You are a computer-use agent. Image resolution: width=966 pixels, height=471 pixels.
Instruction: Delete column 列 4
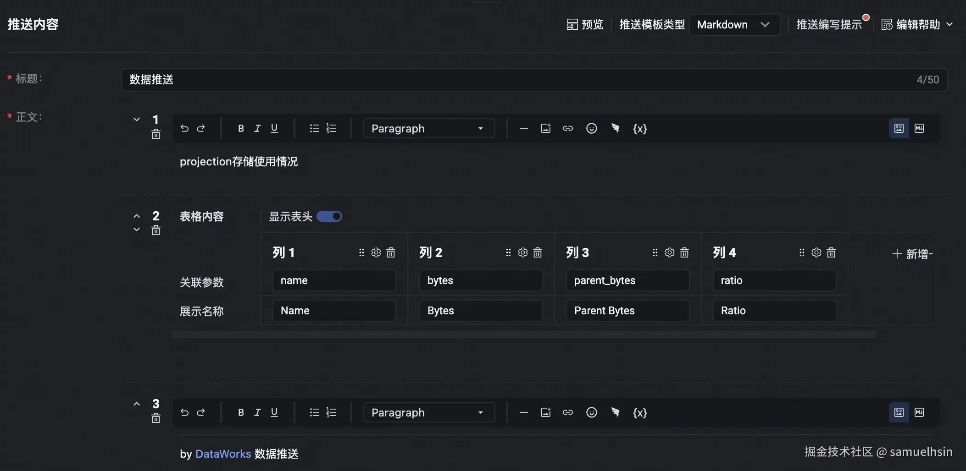point(831,252)
